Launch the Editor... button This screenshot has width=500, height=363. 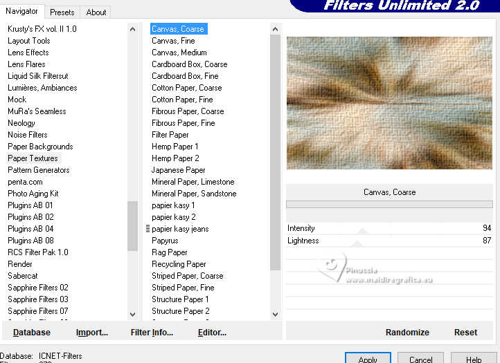212,333
